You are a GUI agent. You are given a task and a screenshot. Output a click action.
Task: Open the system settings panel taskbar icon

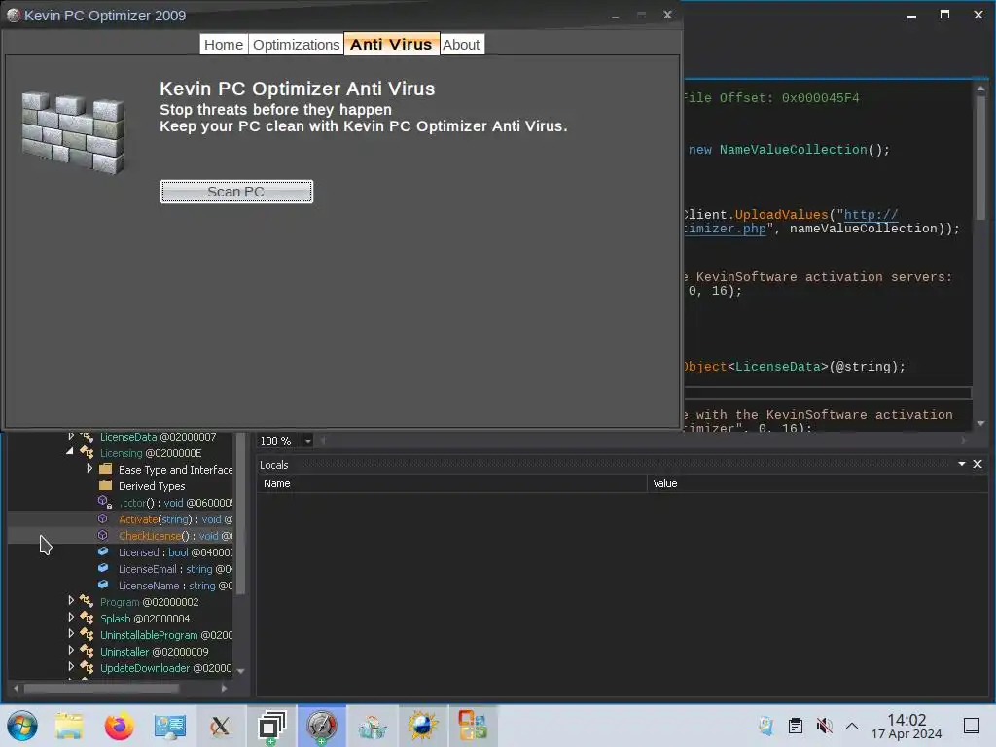169,726
